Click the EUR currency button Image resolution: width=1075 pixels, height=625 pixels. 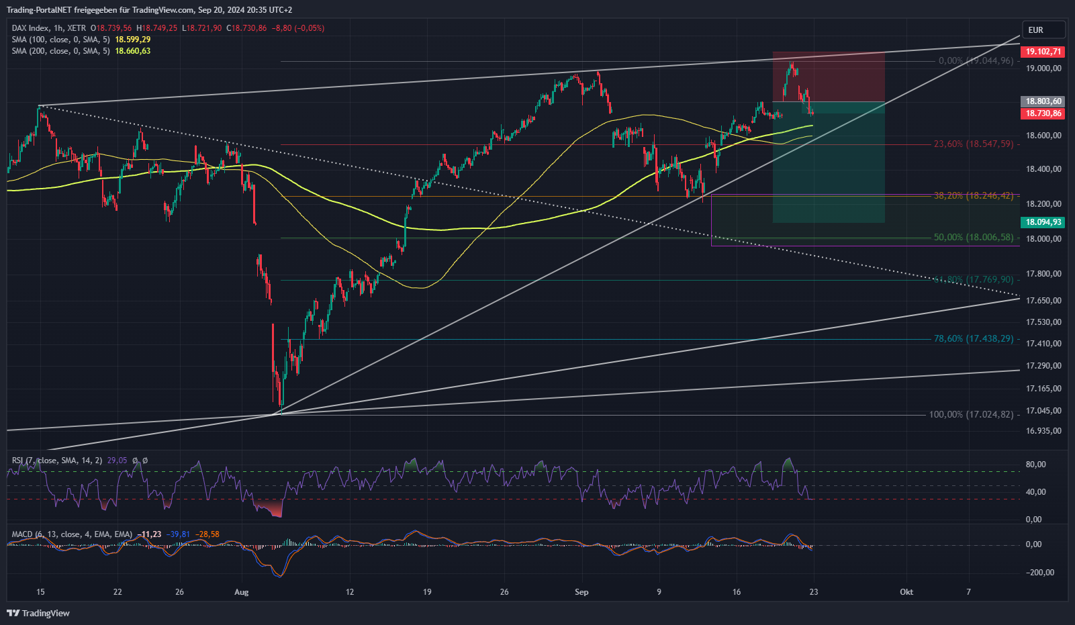click(x=1043, y=30)
